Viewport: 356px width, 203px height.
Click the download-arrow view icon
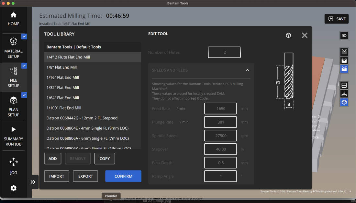(344, 94)
